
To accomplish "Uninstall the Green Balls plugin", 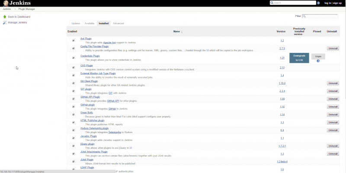I will (x=333, y=114).
